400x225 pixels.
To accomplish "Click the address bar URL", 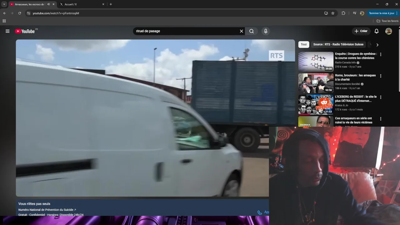I will 56,13.
